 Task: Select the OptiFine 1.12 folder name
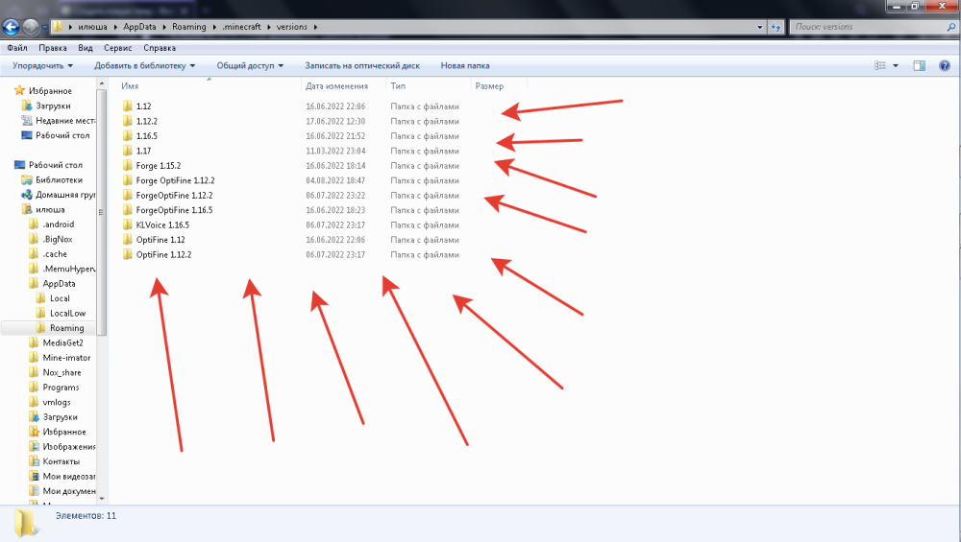pos(160,240)
